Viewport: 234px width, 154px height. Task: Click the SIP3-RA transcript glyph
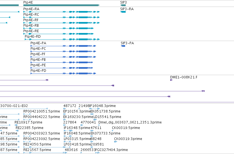coord(123,12)
